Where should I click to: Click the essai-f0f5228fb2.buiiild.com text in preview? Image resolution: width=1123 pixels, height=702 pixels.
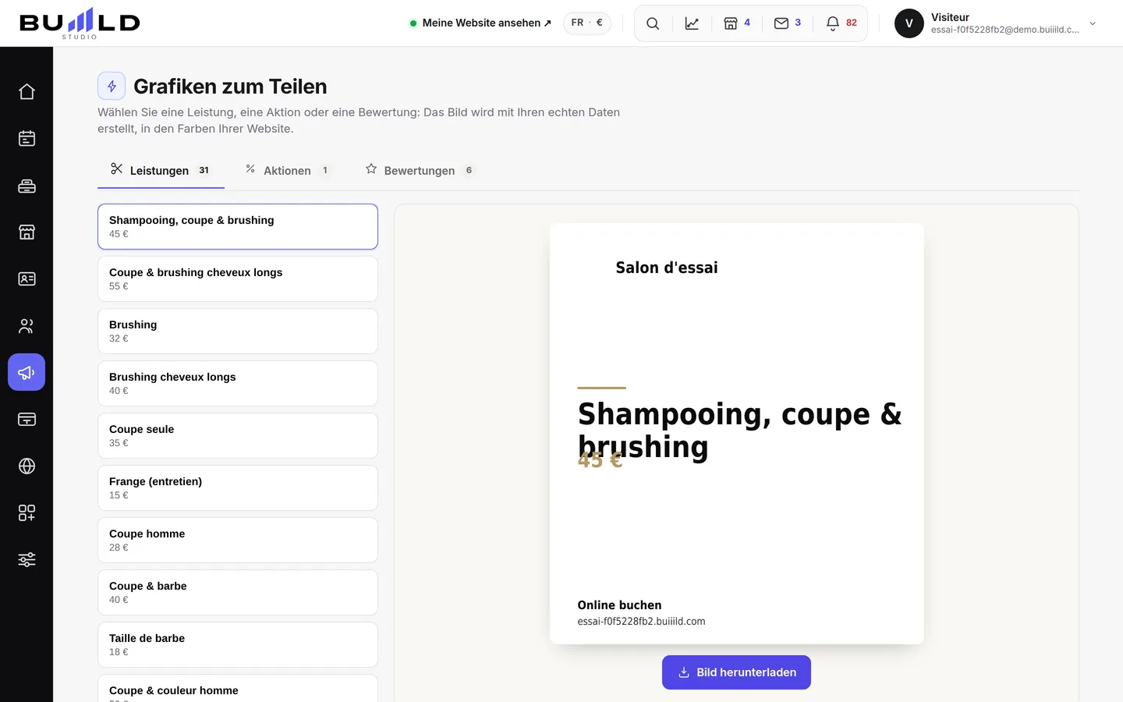point(641,622)
